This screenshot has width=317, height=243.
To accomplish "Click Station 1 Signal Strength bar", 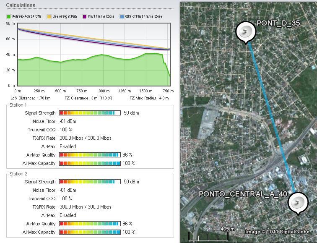I will [90, 113].
